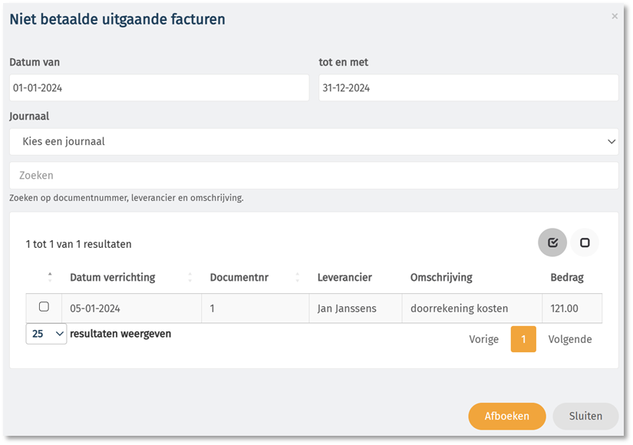Viewport: 633px width, 445px height.
Task: Click the Datum van date field
Action: pyautogui.click(x=159, y=87)
